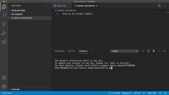Select the Terminal panel tab
Viewport: 169px width, 95px height.
(x=83, y=51)
